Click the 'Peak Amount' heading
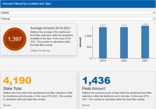Viewport: 156px width, 109px height. (94, 88)
